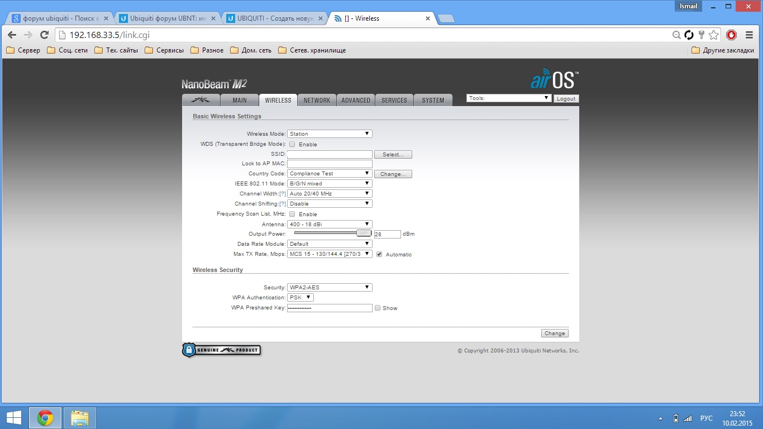The height and width of the screenshot is (429, 763).
Task: Click the browser Back arrow
Action: [12, 35]
